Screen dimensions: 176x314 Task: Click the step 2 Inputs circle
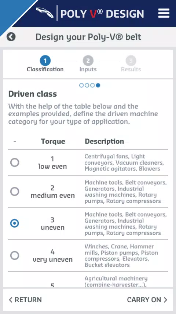click(x=88, y=61)
